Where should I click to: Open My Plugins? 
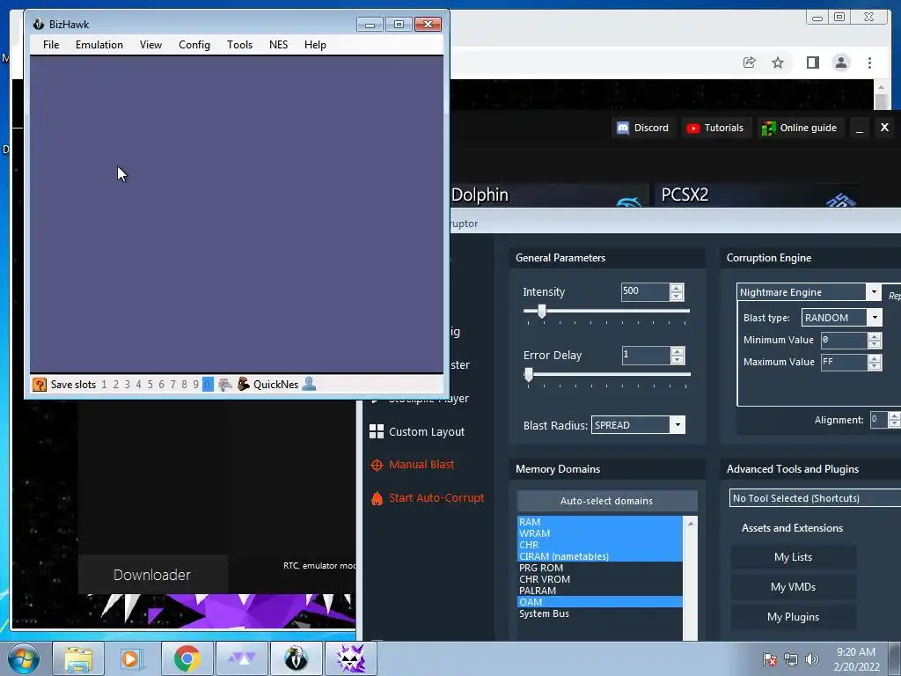[793, 617]
